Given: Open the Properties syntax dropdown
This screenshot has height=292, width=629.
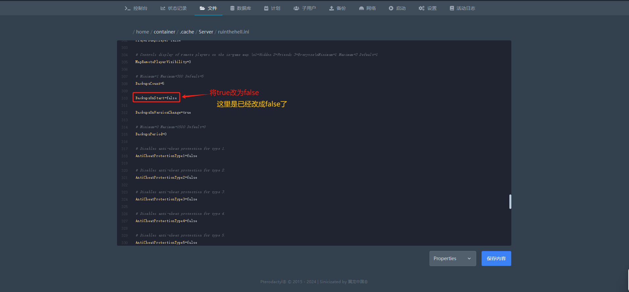Looking at the screenshot, I should (x=453, y=258).
